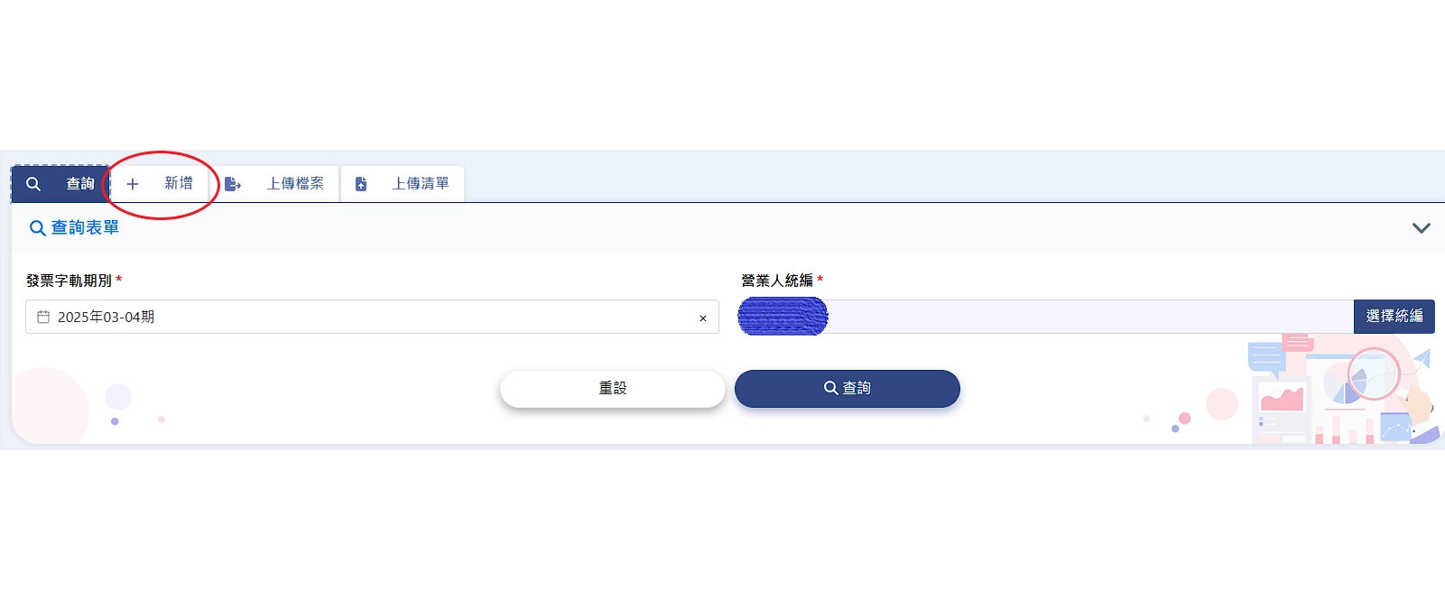This screenshot has width=1445, height=599.
Task: Click the calendar icon in period field
Action: coord(43,317)
